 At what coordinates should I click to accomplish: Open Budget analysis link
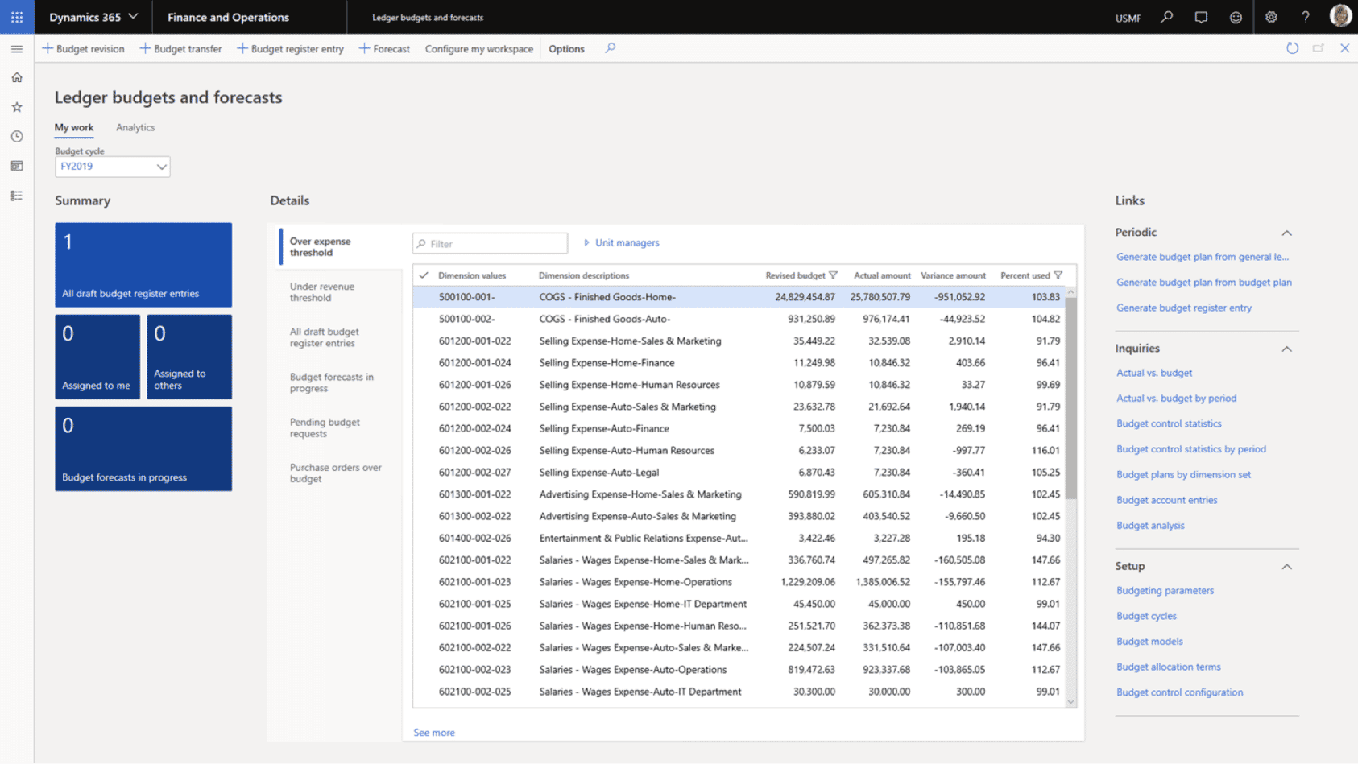1150,526
